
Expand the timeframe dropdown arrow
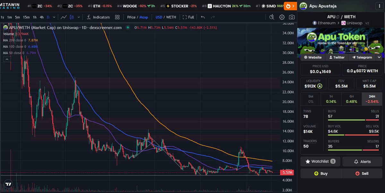coord(54,17)
